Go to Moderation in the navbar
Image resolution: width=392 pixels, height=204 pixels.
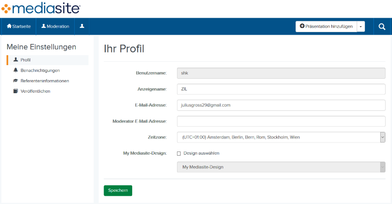[x=55, y=26]
